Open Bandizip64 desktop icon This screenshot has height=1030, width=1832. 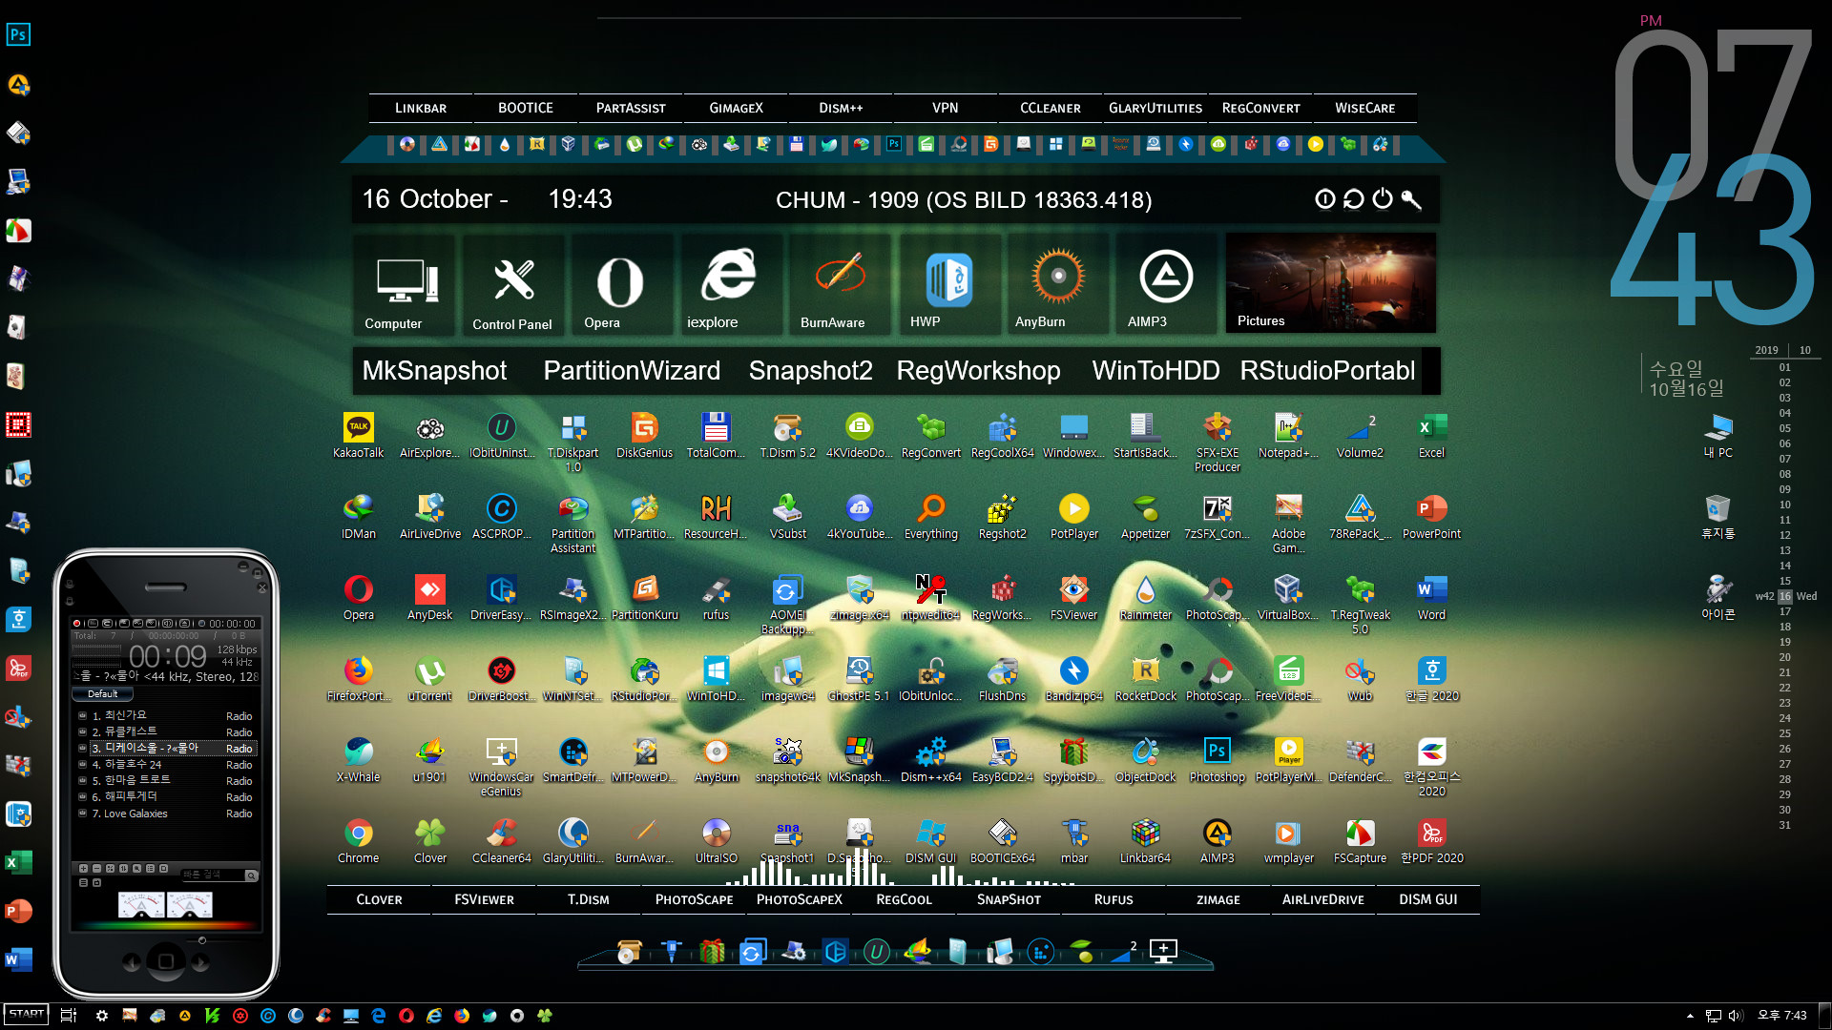click(x=1073, y=678)
